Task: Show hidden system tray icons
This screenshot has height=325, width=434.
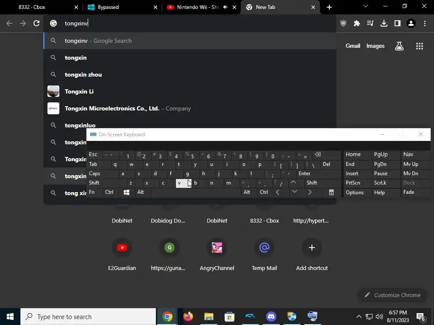Action: (359, 317)
